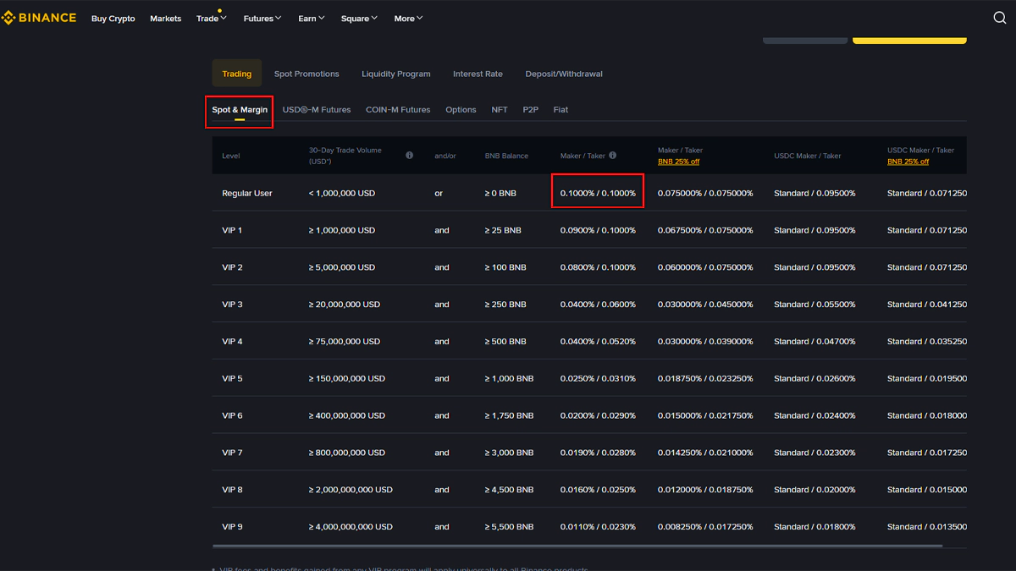Click BNB 25% off link under Maker / Taker

678,162
